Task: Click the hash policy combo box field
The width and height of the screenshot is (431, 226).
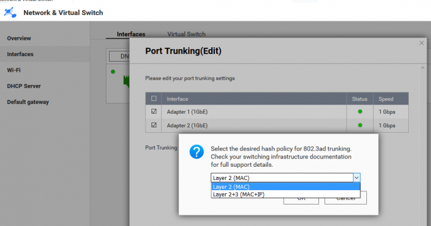Action: click(282, 178)
